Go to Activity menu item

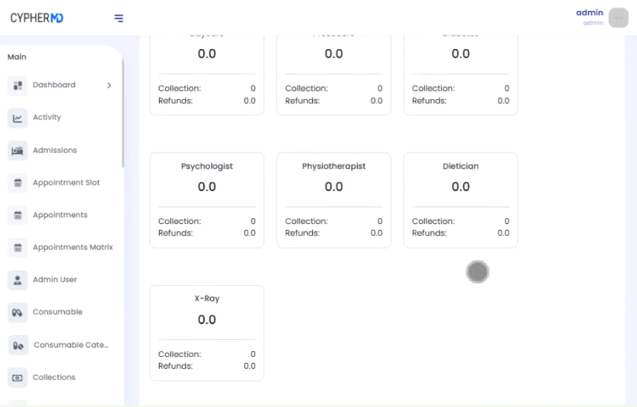pyautogui.click(x=47, y=117)
